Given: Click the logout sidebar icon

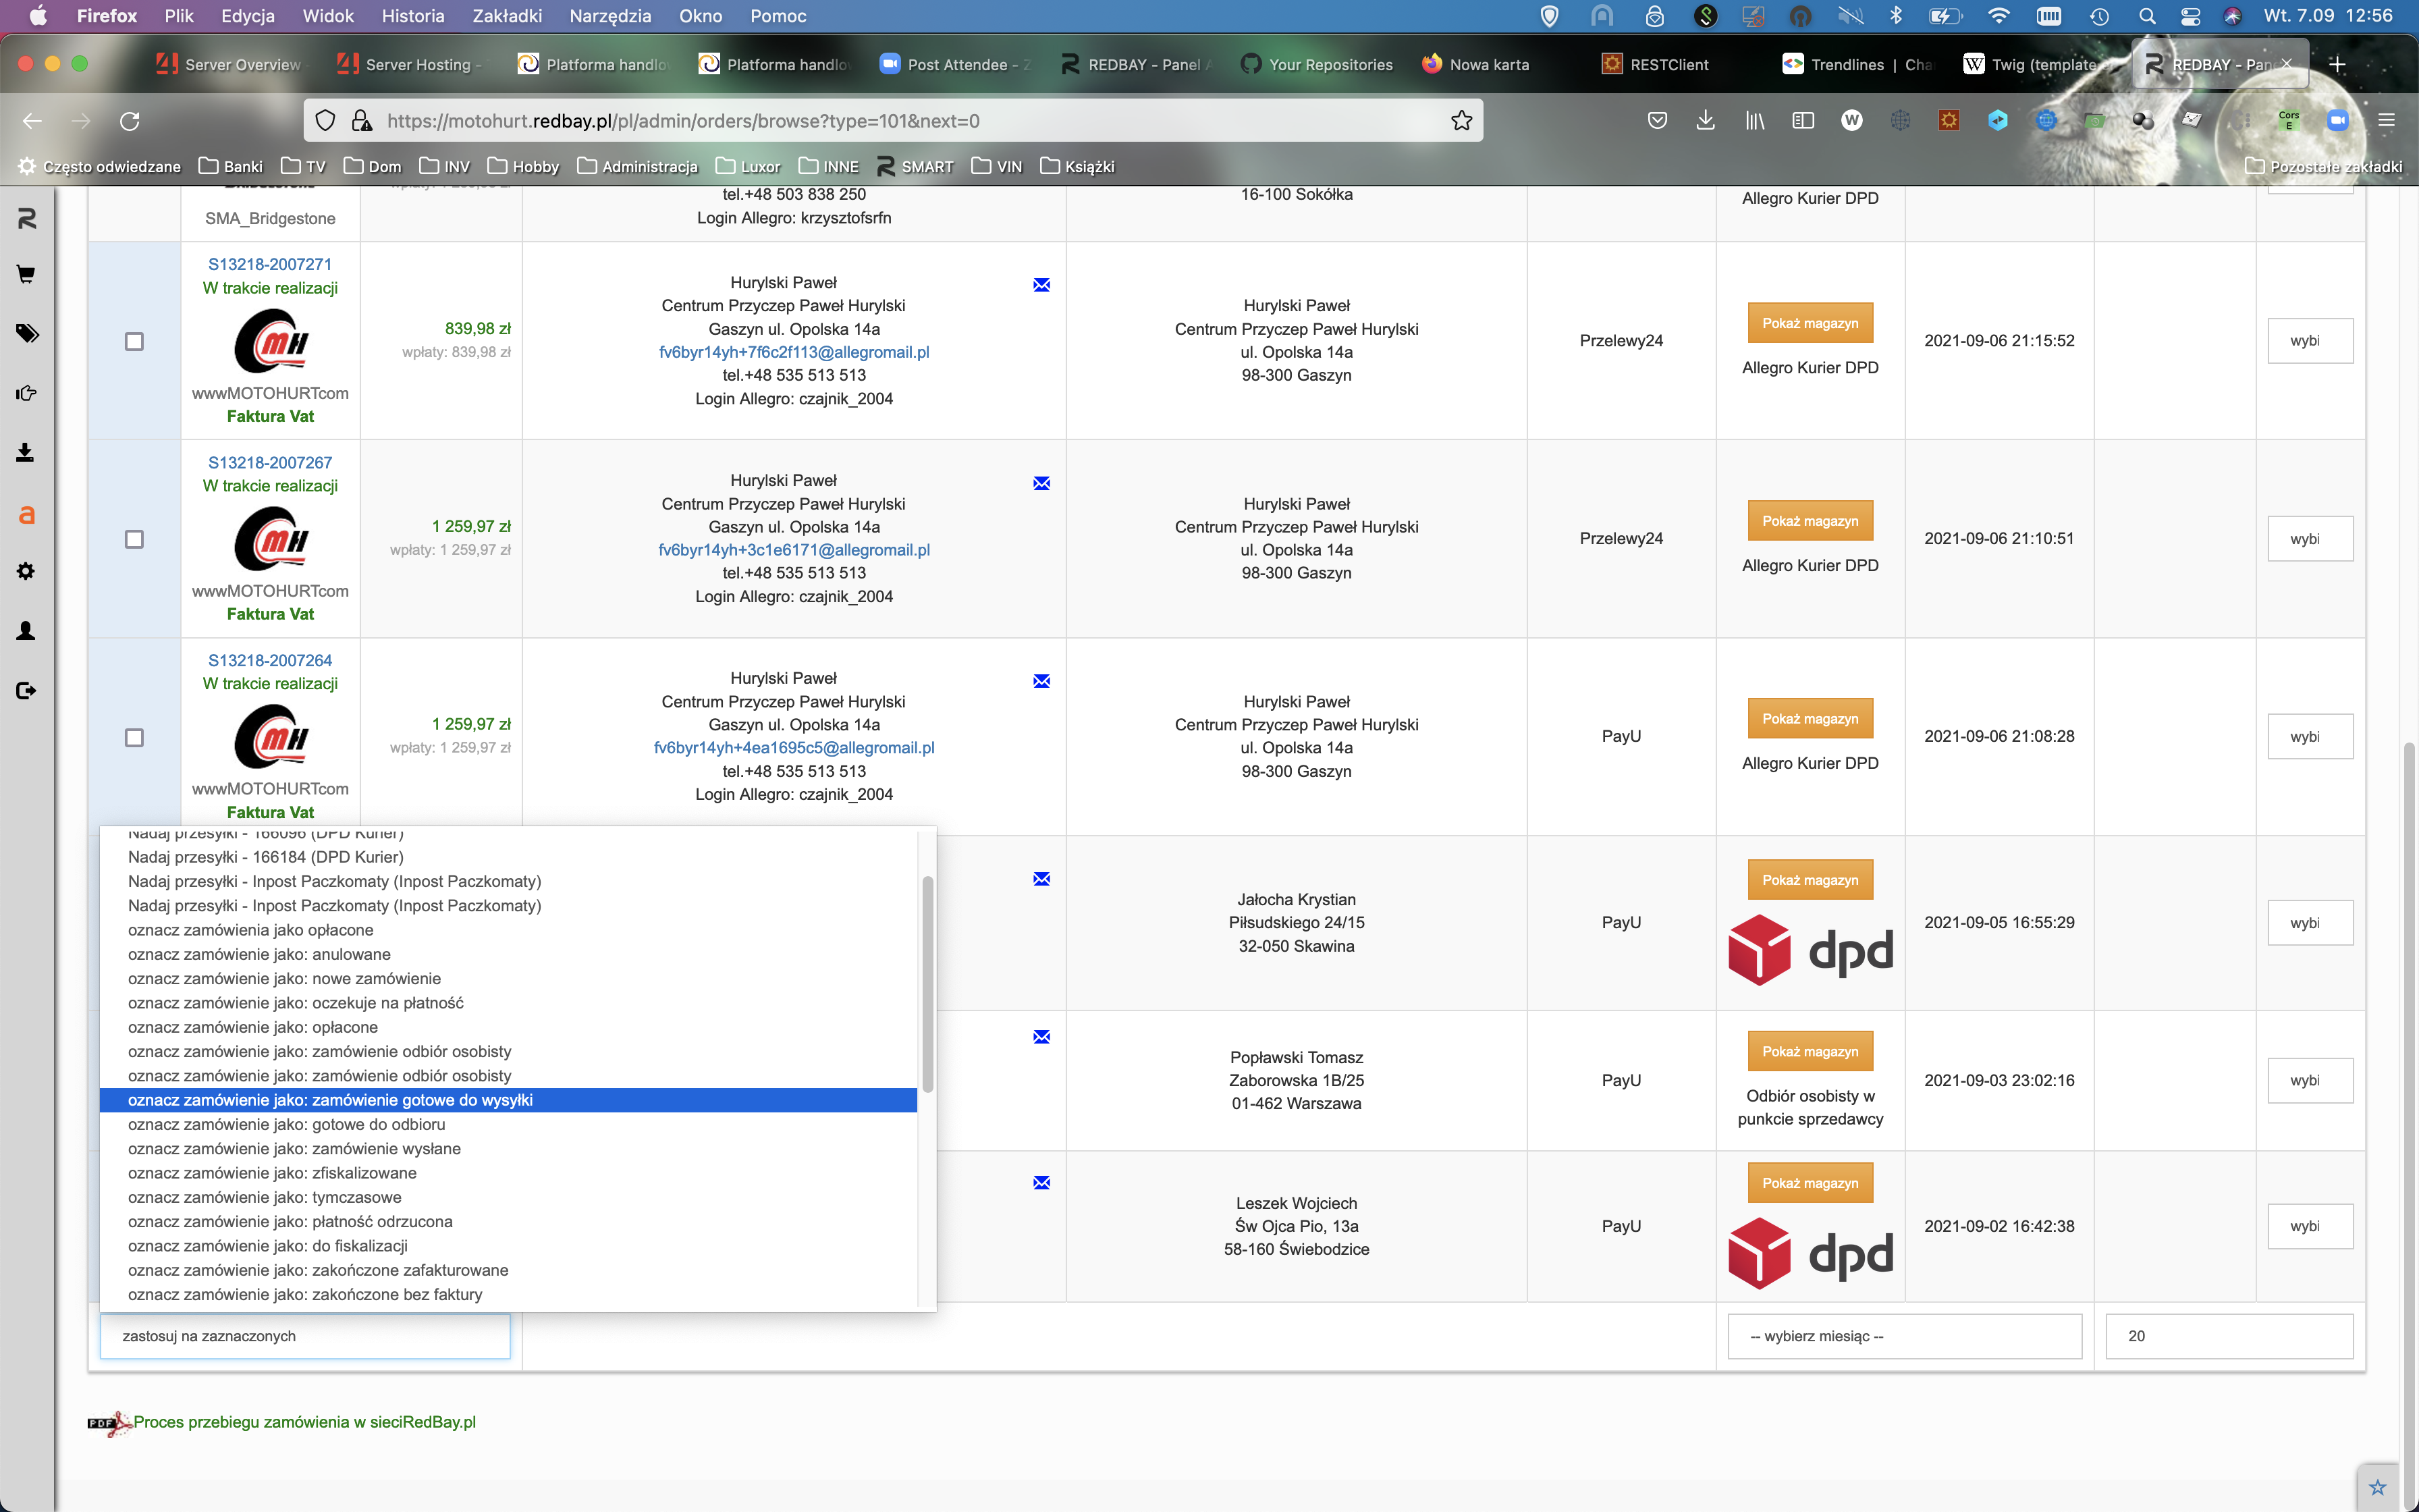Looking at the screenshot, I should tap(26, 690).
